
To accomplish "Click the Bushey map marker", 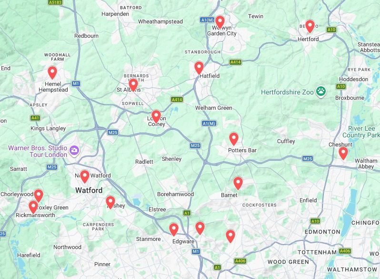I will coord(110,202).
